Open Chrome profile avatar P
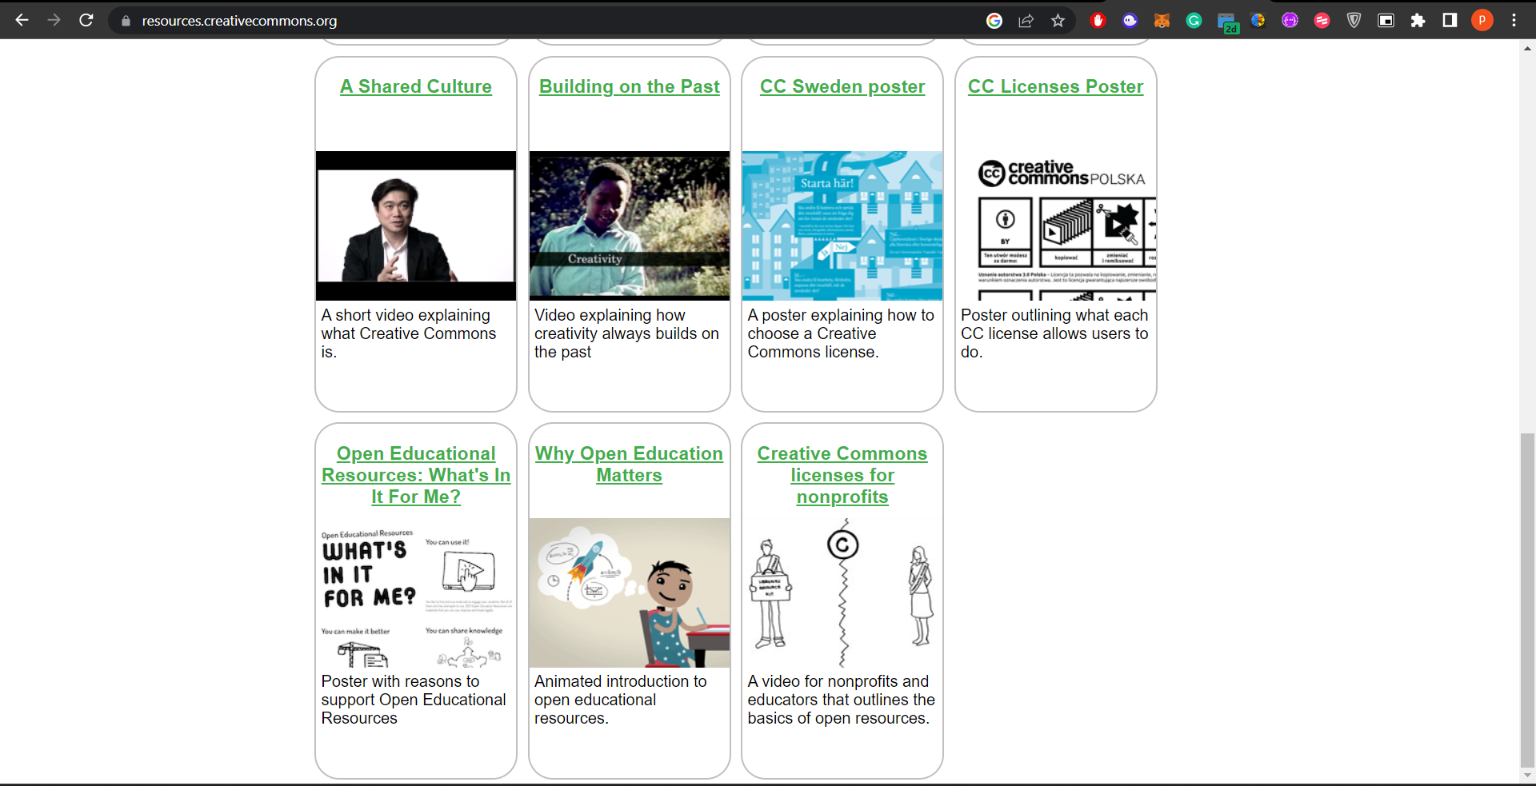The width and height of the screenshot is (1536, 786). tap(1482, 21)
